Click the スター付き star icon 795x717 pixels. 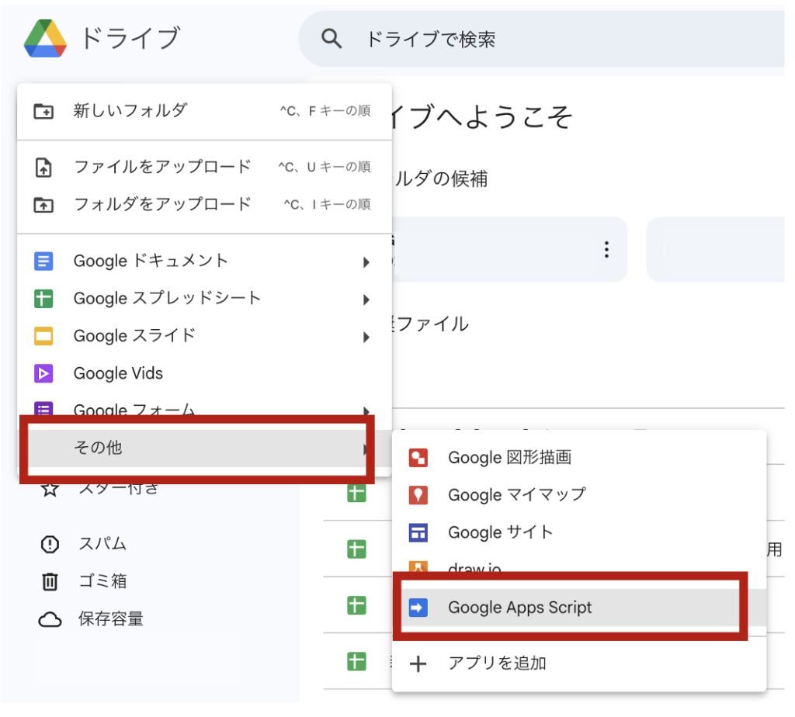[50, 490]
